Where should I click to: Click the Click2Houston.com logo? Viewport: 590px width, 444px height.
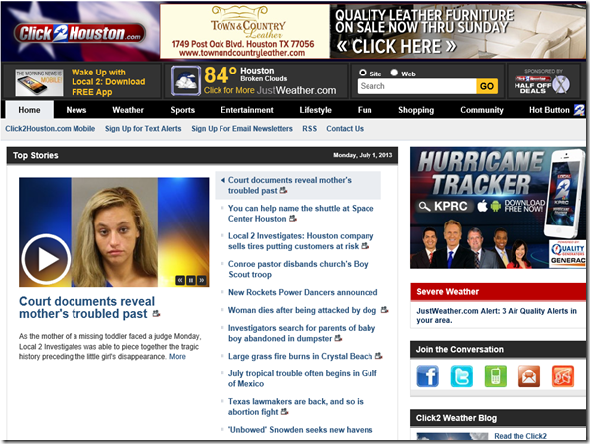pos(79,33)
